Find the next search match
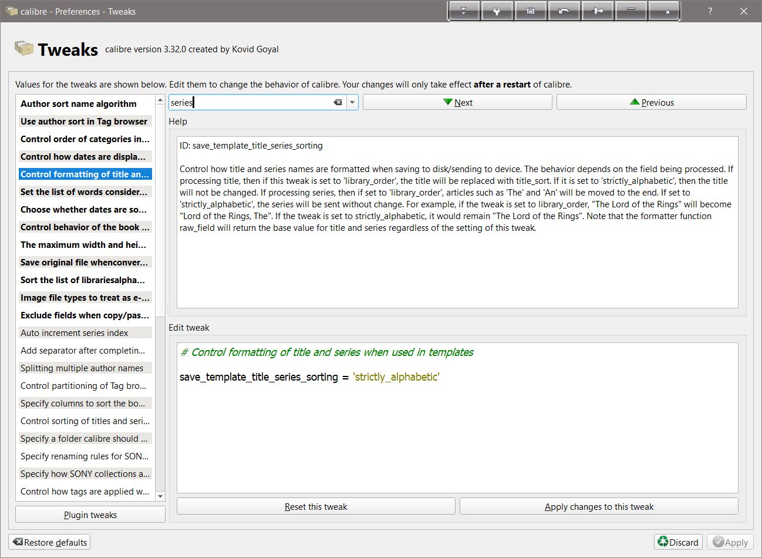The width and height of the screenshot is (762, 558). coord(457,102)
